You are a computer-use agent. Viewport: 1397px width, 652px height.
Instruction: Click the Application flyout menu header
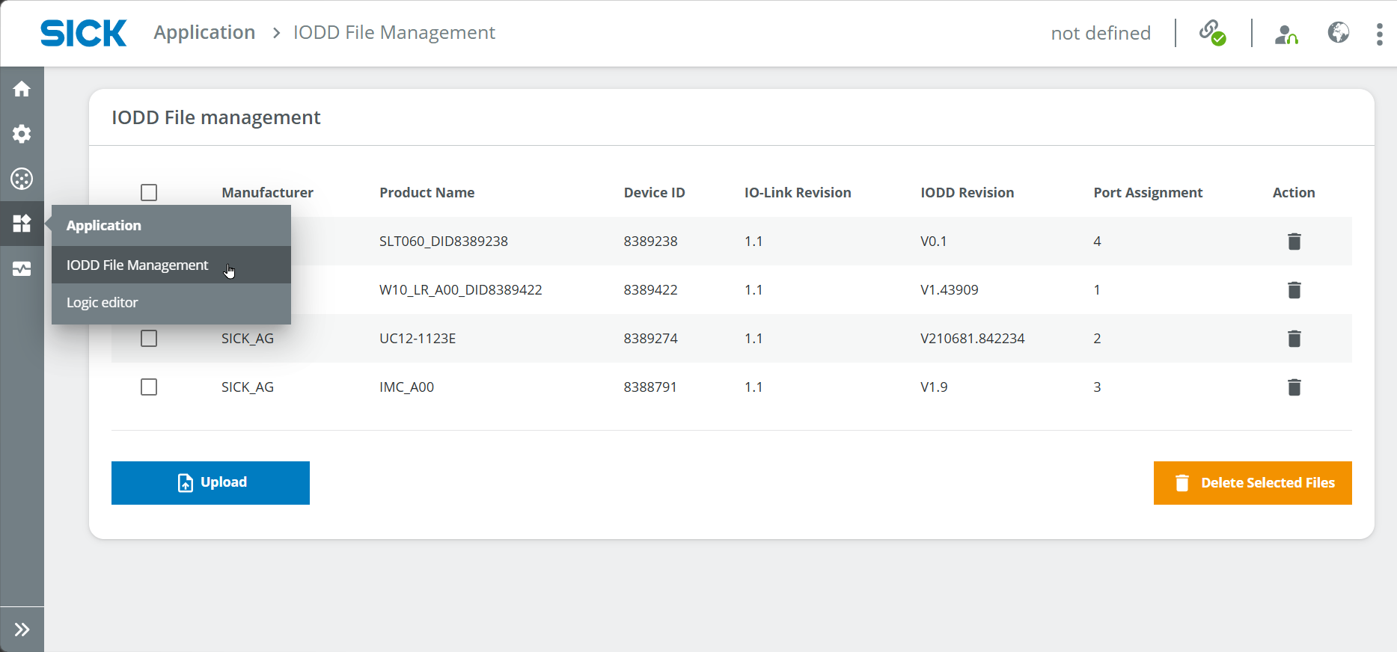pos(171,225)
